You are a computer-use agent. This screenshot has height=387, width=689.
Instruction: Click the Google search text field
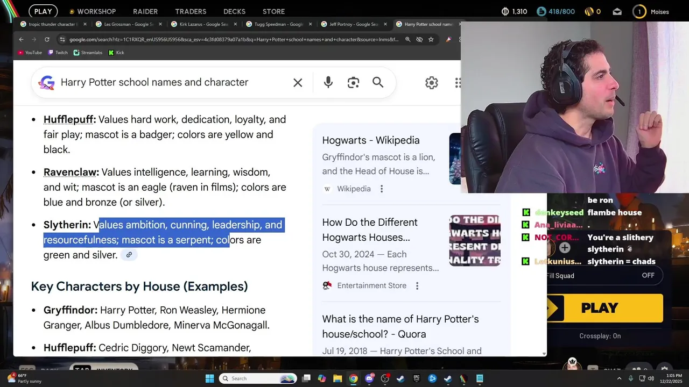click(x=172, y=82)
